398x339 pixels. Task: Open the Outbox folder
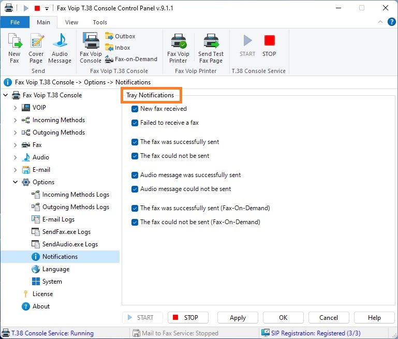[x=120, y=36]
